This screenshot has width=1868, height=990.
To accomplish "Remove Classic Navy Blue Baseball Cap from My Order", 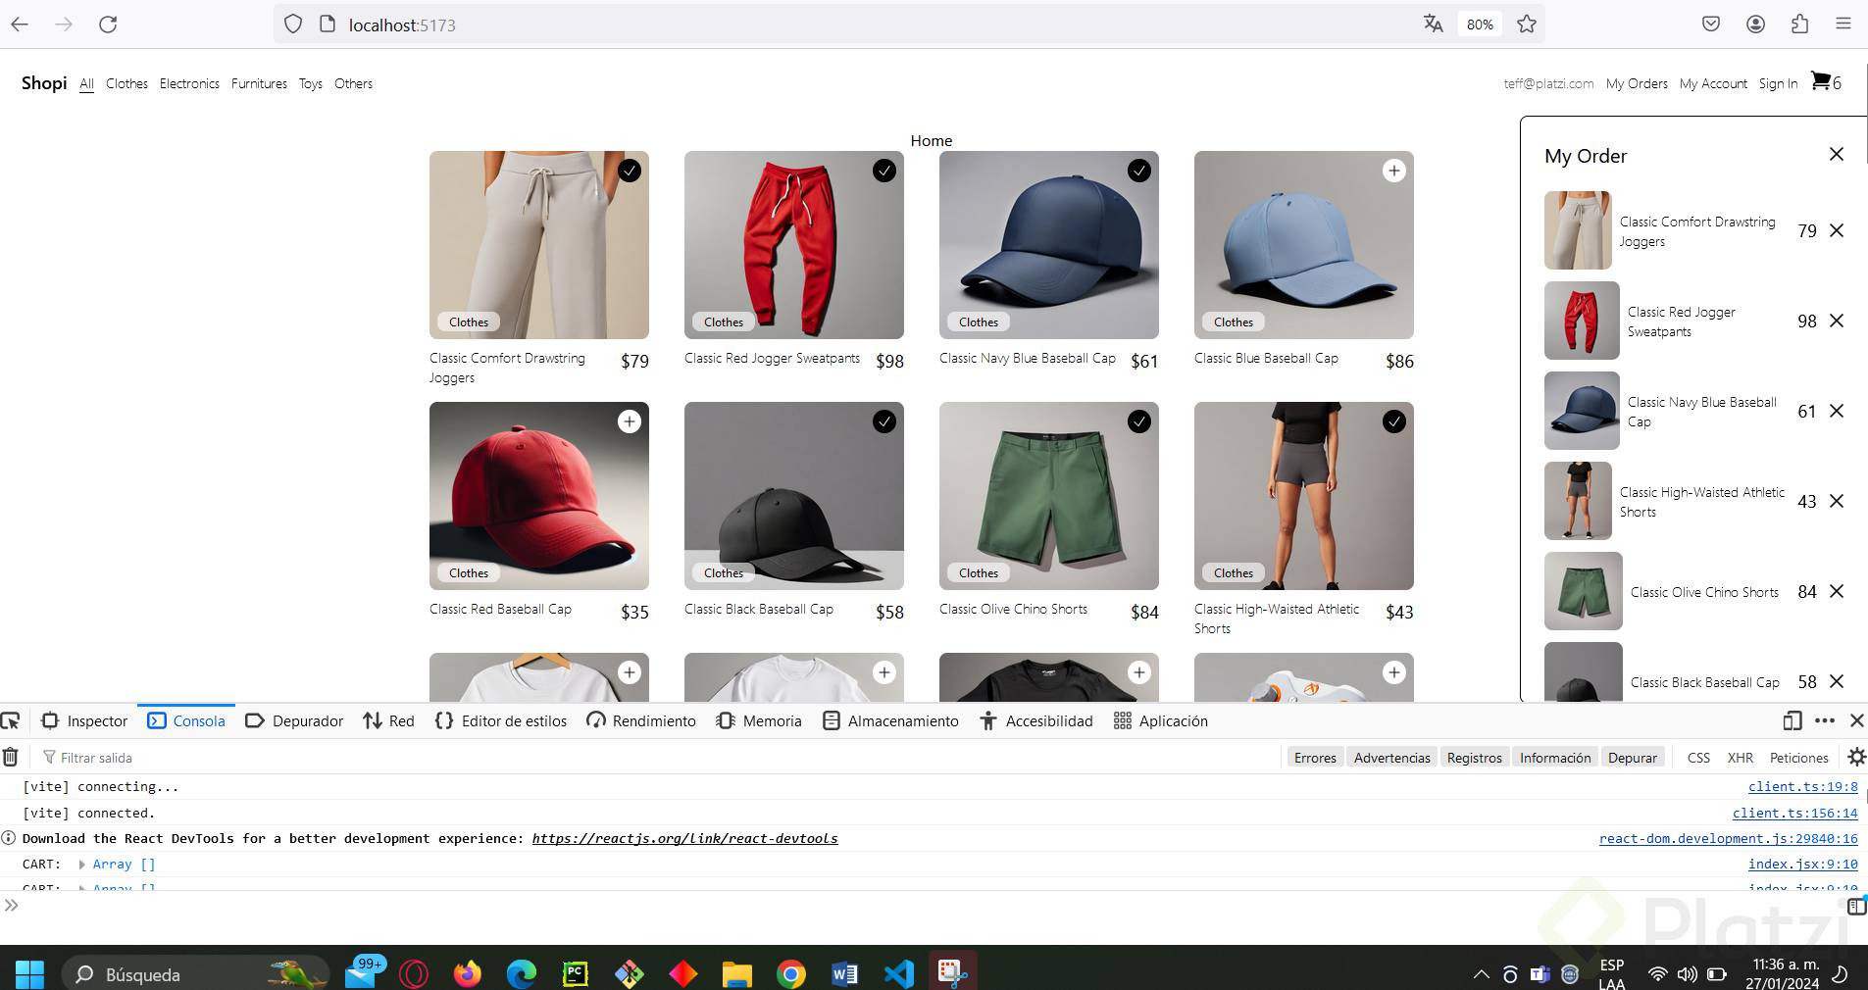I will (x=1837, y=411).
